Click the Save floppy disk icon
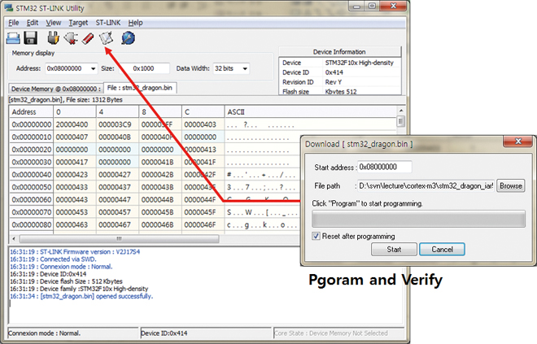The image size is (537, 344). pyautogui.click(x=30, y=37)
